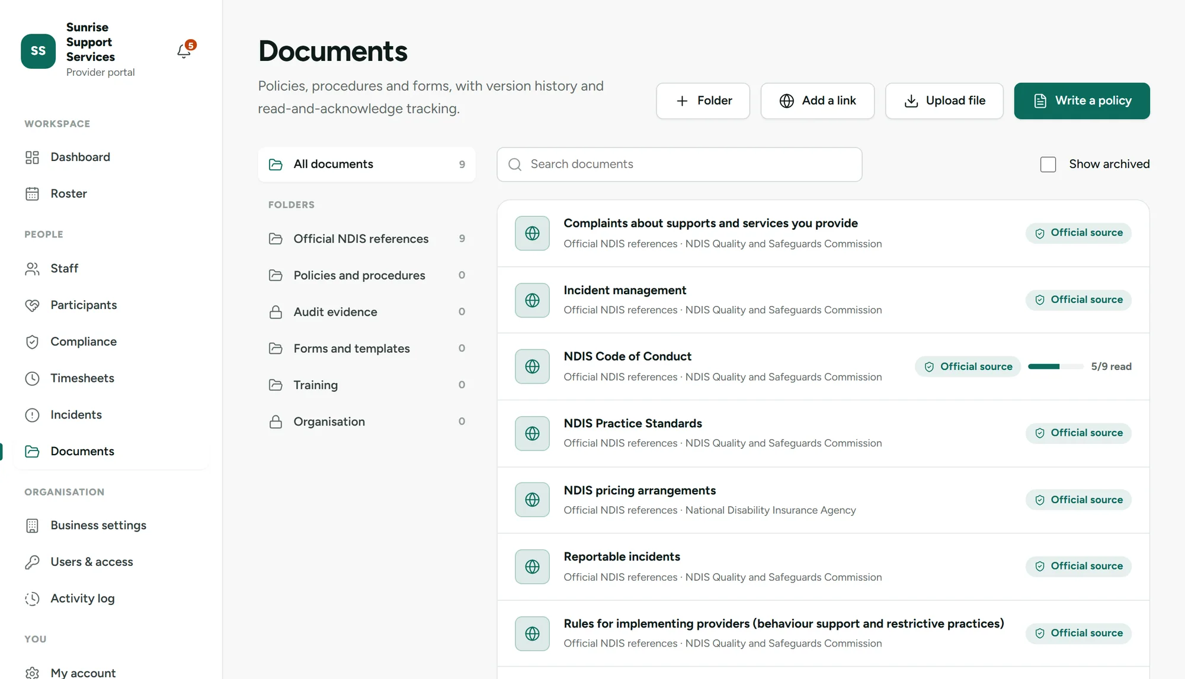This screenshot has width=1185, height=679.
Task: Click the globe icon for Incident management
Action: coord(532,300)
